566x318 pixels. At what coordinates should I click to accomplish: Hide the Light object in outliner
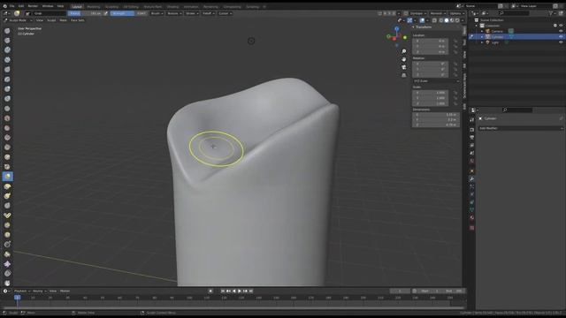(561, 42)
